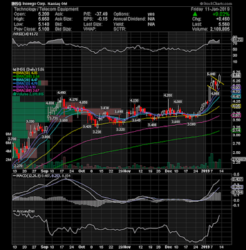Click the Low value 5.140

tap(43, 24)
